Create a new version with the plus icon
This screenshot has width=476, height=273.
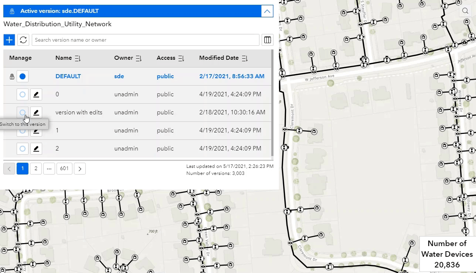[9, 39]
